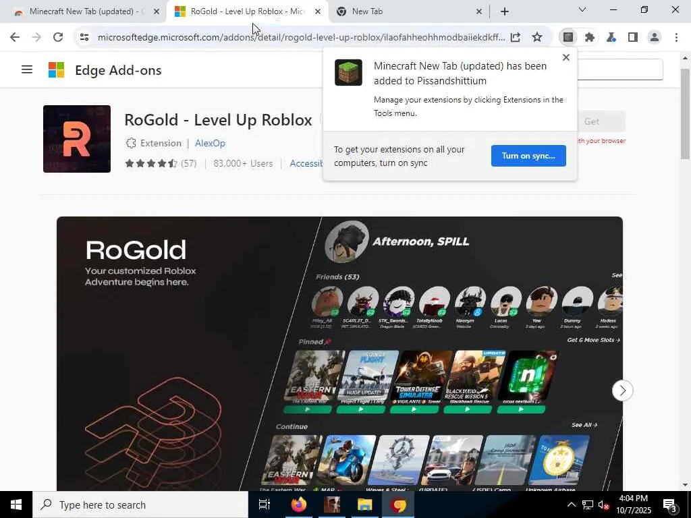Viewport: 691px width, 518px height.
Task: Click the Edge Add-ons title
Action: (118, 70)
